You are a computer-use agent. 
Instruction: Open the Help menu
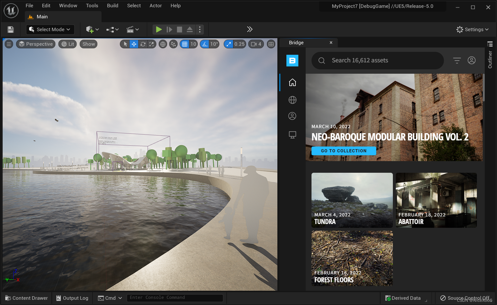pyautogui.click(x=176, y=6)
